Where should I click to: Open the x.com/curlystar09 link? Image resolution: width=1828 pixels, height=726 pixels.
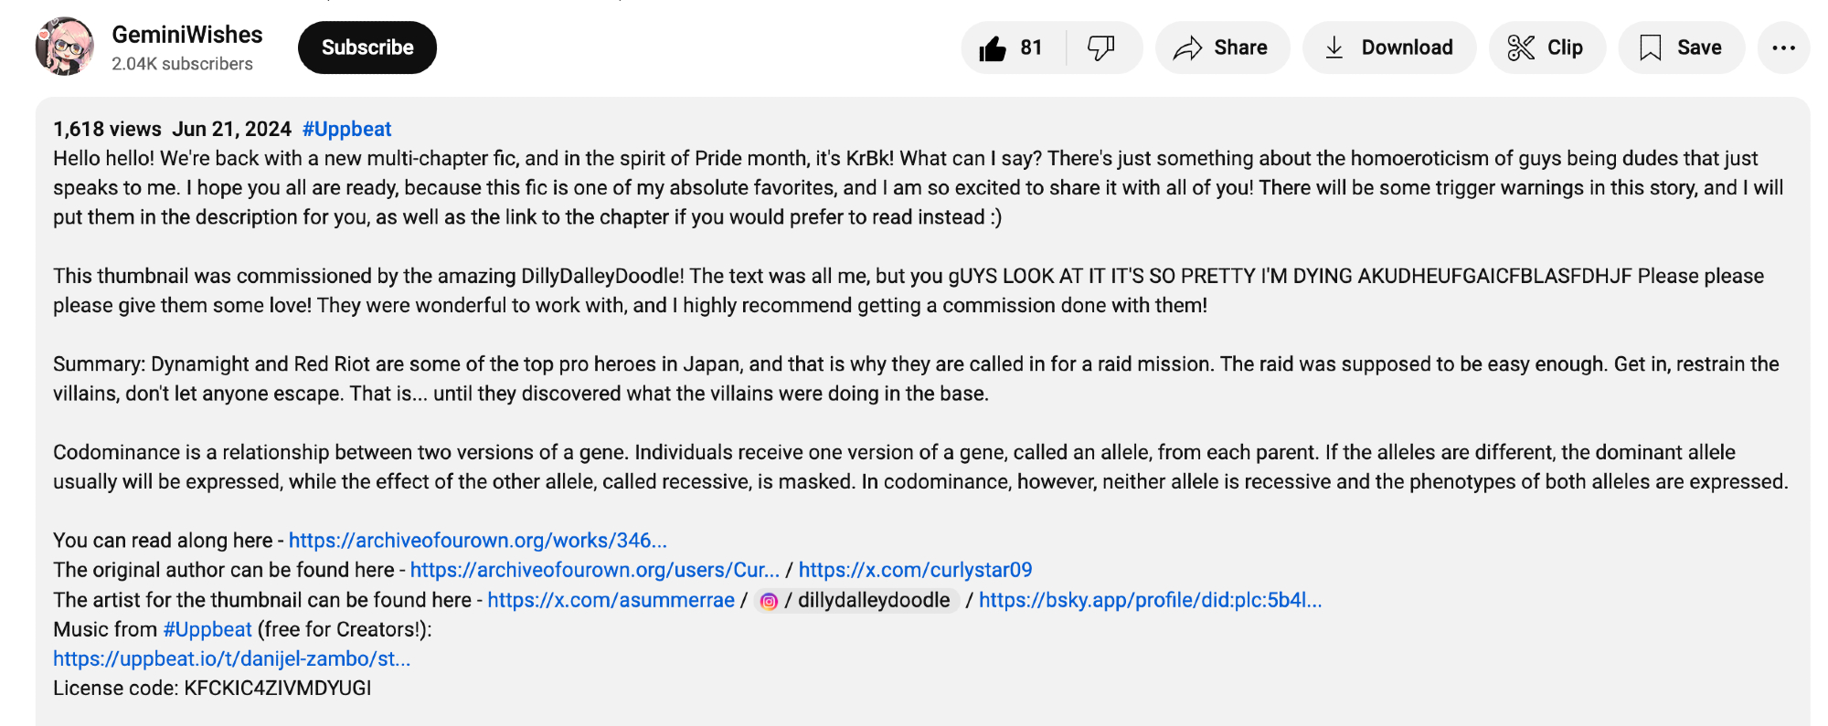(915, 570)
